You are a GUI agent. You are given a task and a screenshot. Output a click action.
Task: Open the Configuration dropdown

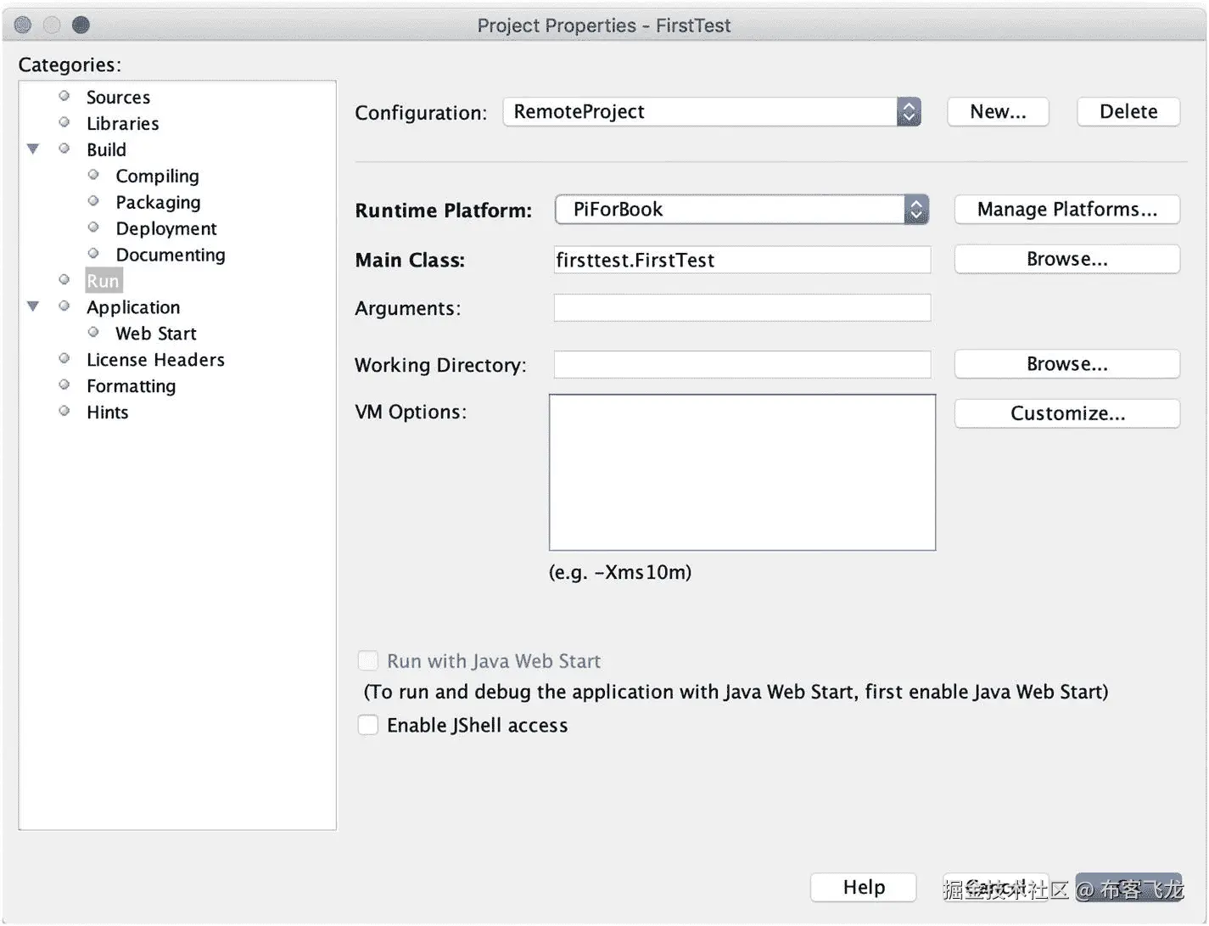908,112
